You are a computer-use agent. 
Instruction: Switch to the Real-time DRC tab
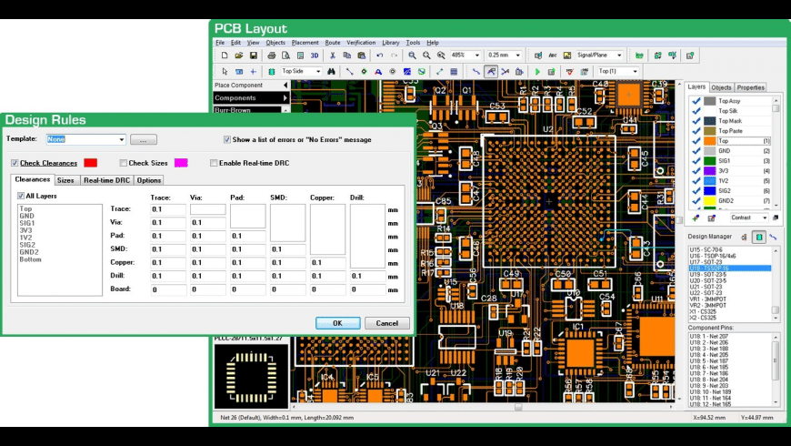click(106, 180)
